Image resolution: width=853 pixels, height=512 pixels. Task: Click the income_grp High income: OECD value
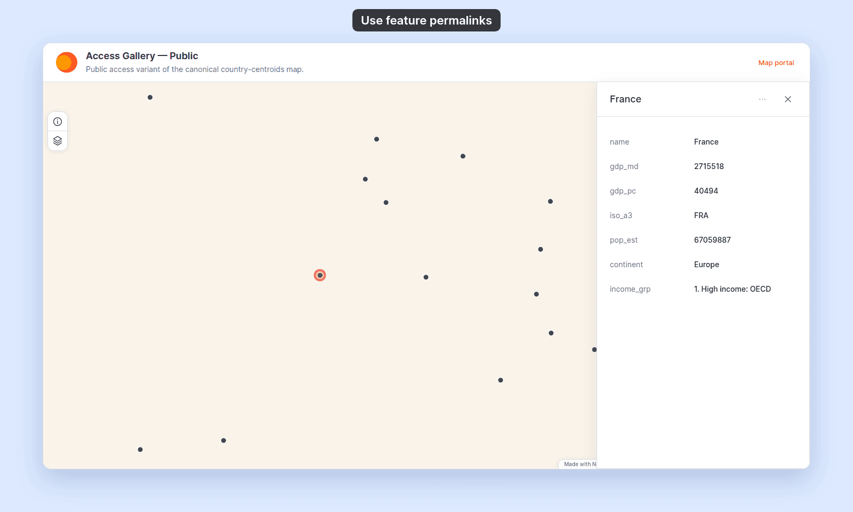(x=733, y=289)
